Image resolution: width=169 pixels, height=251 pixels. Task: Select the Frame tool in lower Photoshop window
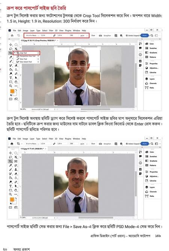16,161
